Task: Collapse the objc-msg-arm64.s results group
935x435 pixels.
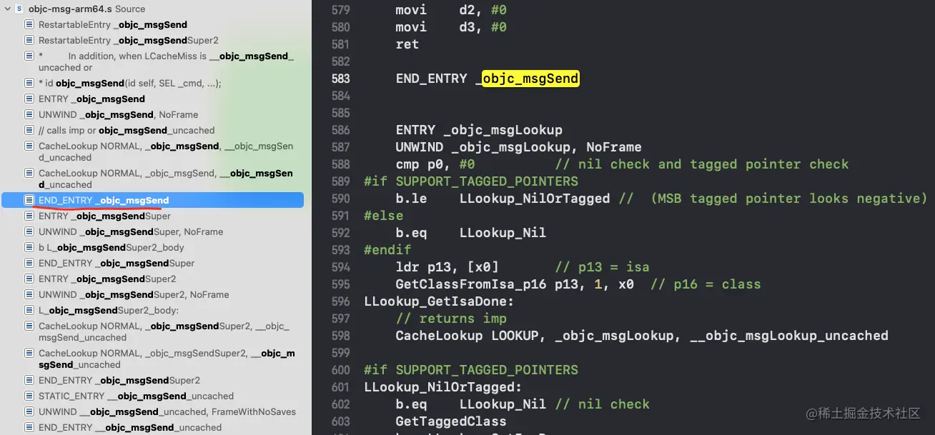Action: click(6, 9)
